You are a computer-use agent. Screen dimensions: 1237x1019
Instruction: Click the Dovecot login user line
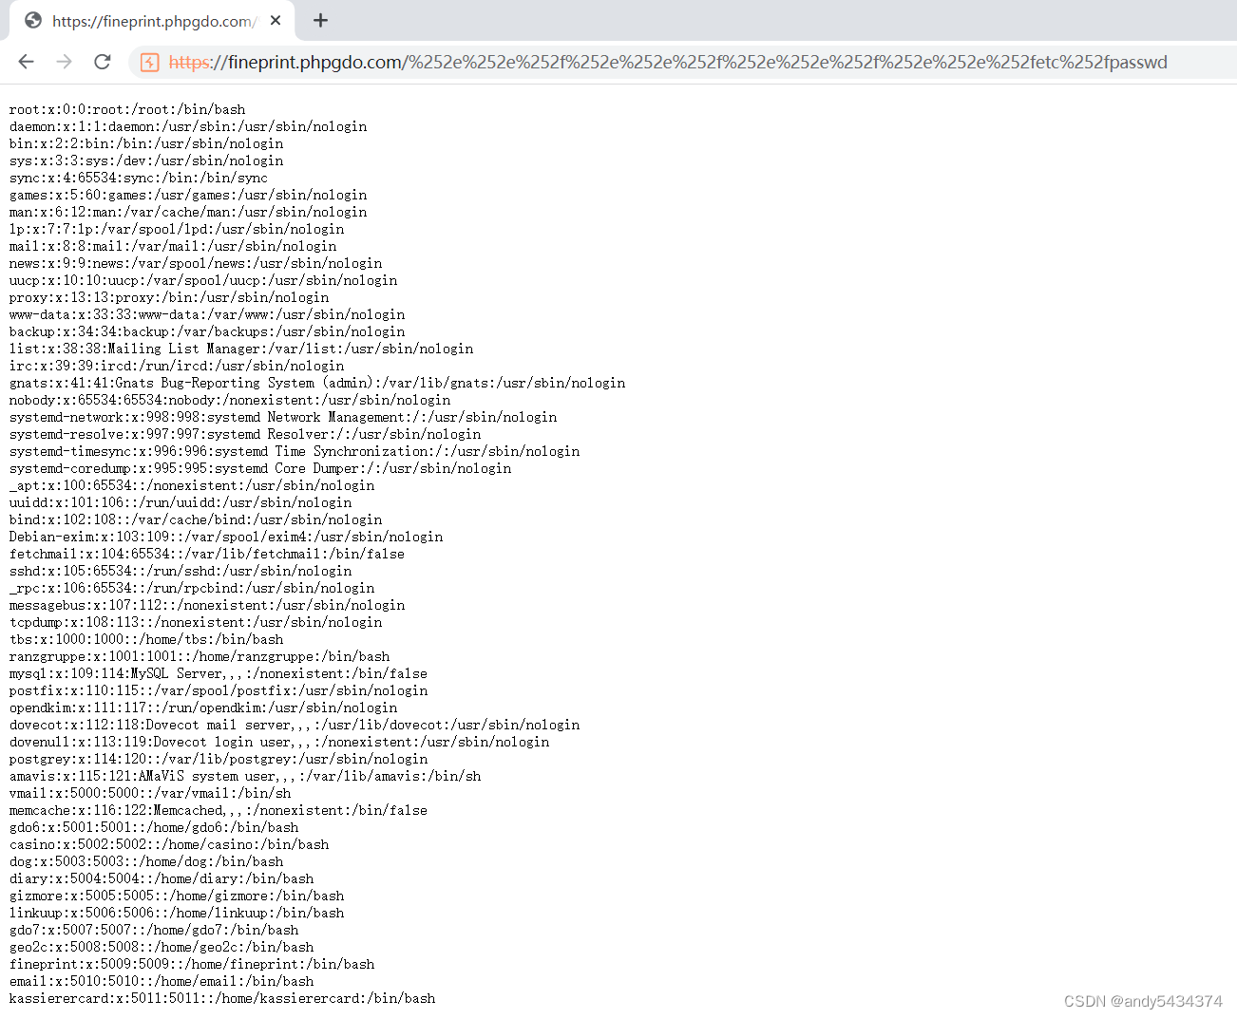279,742
